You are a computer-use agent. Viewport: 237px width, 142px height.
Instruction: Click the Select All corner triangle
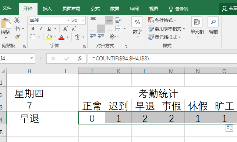(x=3, y=71)
